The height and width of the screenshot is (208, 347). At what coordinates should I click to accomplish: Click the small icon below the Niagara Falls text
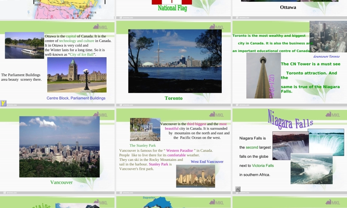click(238, 189)
